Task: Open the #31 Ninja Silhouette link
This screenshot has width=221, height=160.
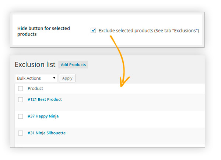Action: click(x=47, y=133)
